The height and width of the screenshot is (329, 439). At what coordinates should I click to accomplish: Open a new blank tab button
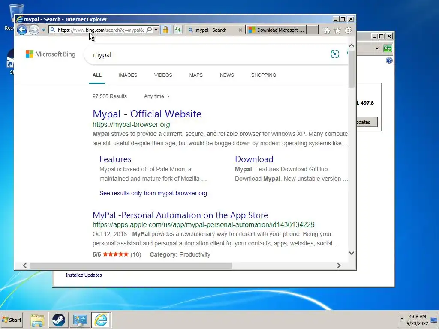coord(313,30)
